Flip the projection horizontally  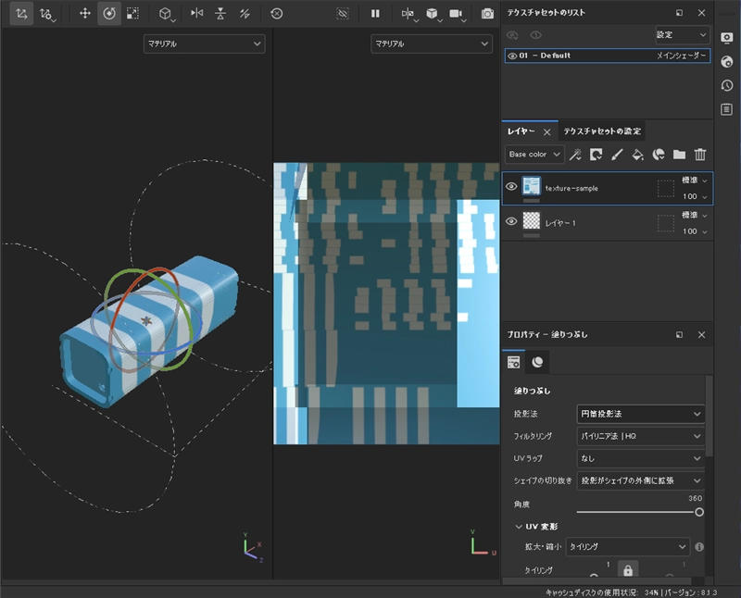coord(196,13)
